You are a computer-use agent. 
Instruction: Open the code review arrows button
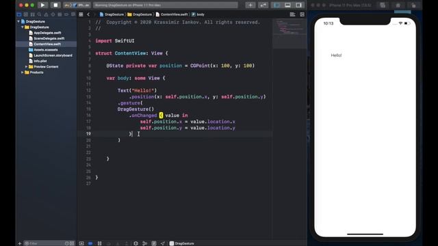pyautogui.click(x=263, y=5)
